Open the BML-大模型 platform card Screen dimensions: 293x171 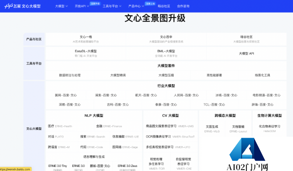[x=166, y=53]
